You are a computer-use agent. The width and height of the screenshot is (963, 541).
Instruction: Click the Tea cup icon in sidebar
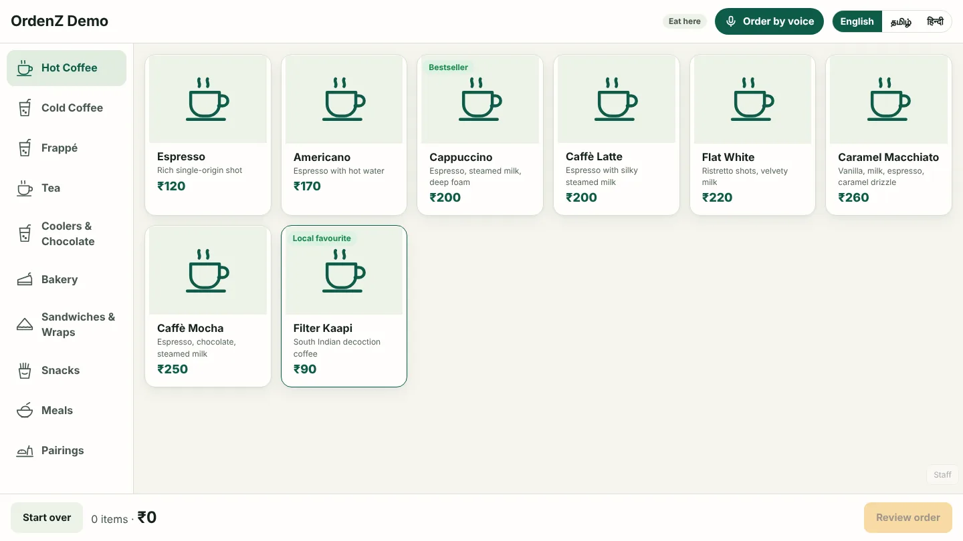coord(25,188)
